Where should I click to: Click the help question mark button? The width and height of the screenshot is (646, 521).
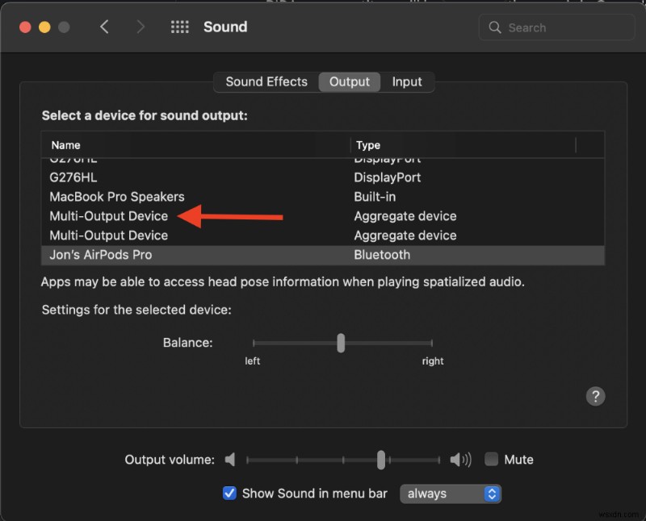coord(595,396)
